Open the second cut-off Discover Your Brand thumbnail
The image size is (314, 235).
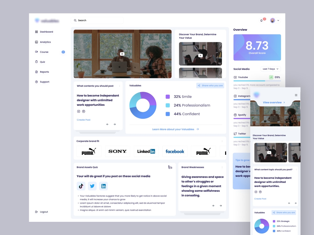200,73
